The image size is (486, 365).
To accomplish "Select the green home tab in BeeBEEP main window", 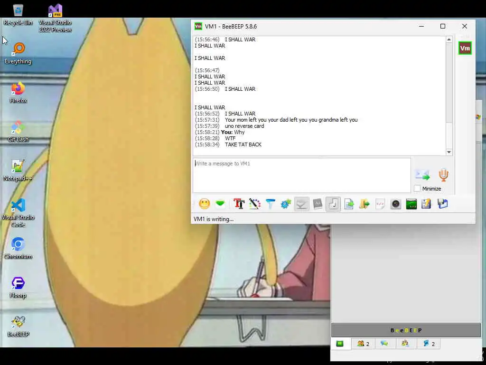I will pos(340,344).
